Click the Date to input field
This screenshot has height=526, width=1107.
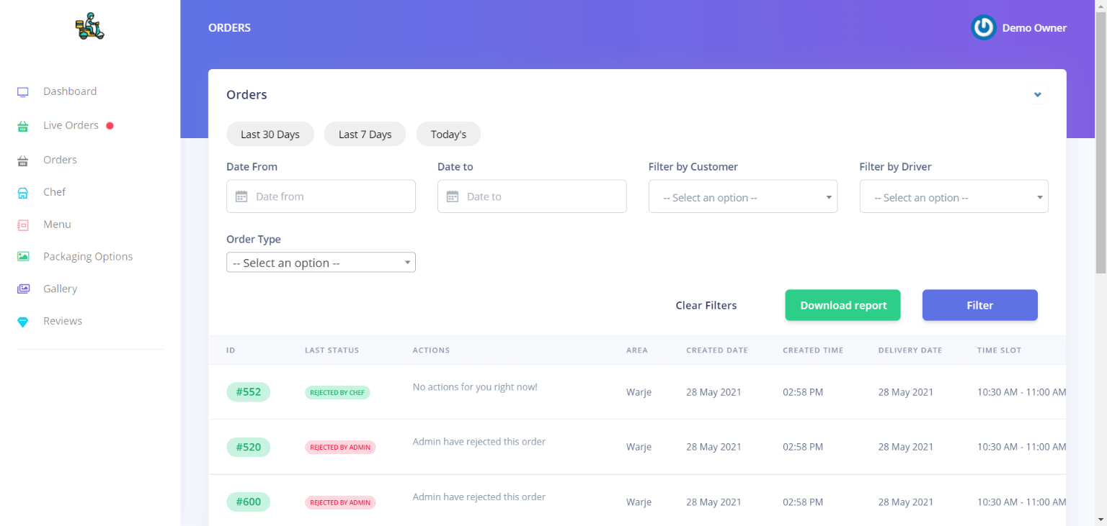(532, 196)
